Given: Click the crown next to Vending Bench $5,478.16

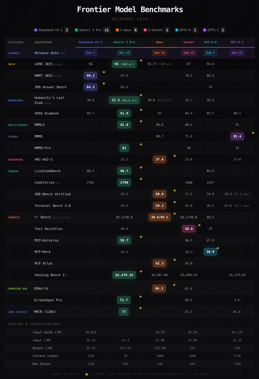Looking at the screenshot, I should 141,271.
